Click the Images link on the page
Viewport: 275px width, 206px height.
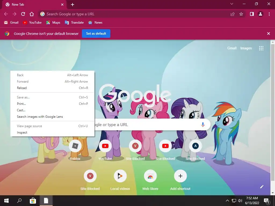click(246, 48)
